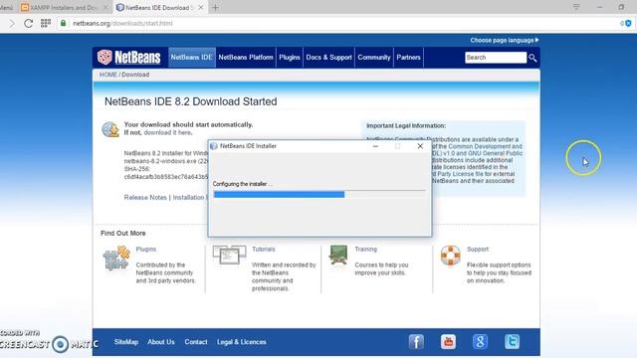This screenshot has height=358, width=637.
Task: Open the NetBeans IDE menu tab
Action: (x=191, y=58)
